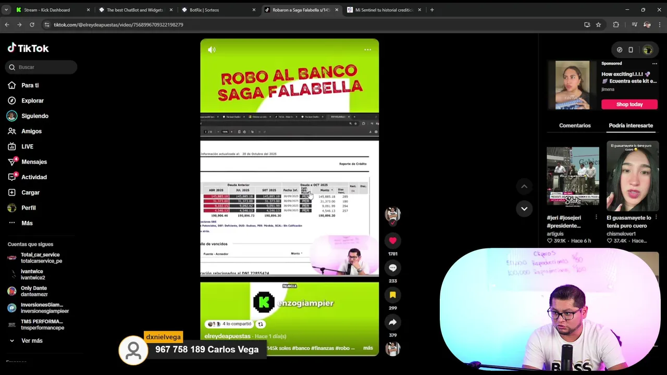
Task: Reload the TikTok page
Action: click(x=32, y=24)
